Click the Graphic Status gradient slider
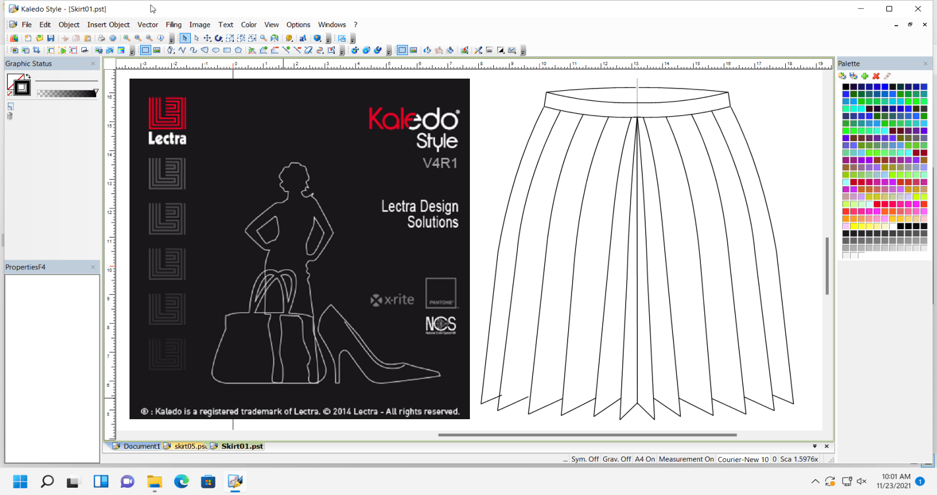This screenshot has height=495, width=937. [x=67, y=93]
